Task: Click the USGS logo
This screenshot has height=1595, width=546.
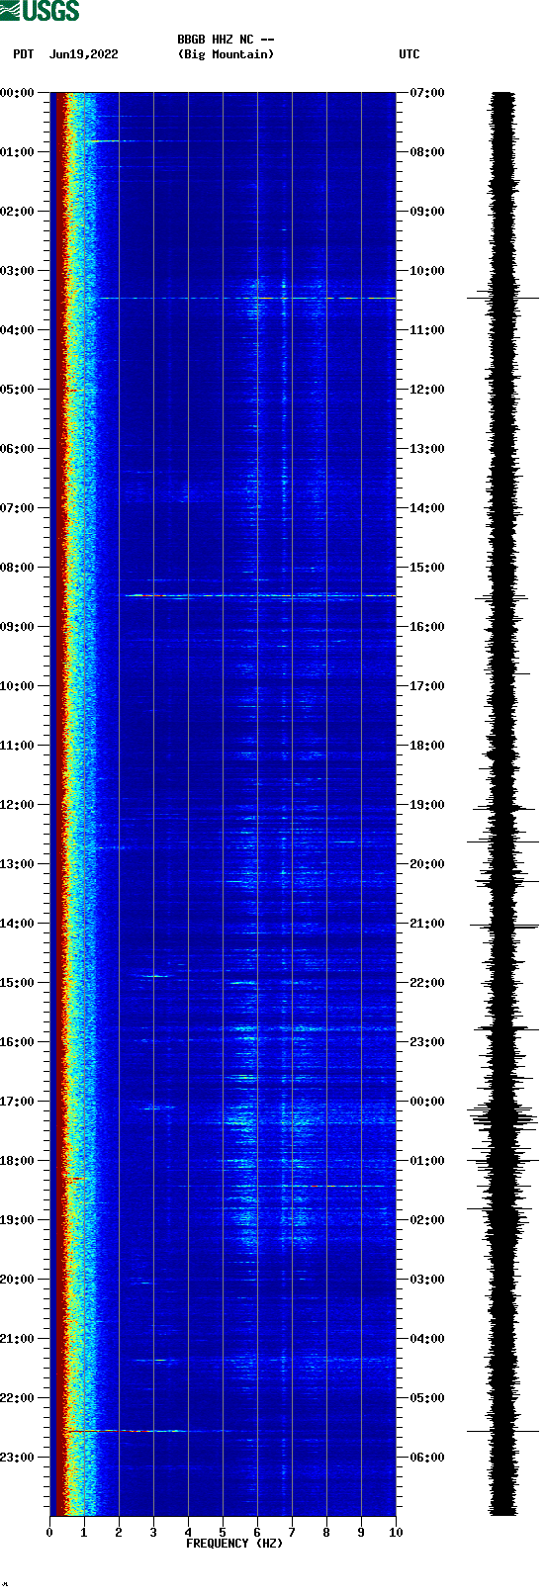Action: tap(40, 11)
